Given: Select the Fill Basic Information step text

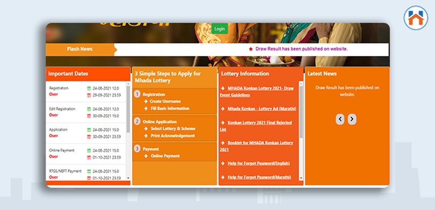Looking at the screenshot, I should click(x=170, y=108).
